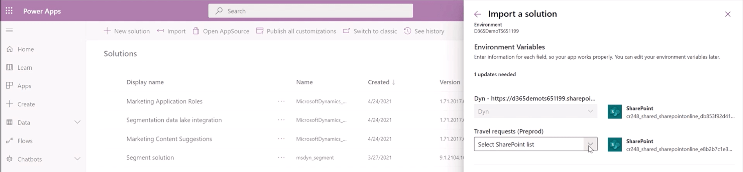Click Import in command bar
The height and width of the screenshot is (172, 743).
click(171, 31)
